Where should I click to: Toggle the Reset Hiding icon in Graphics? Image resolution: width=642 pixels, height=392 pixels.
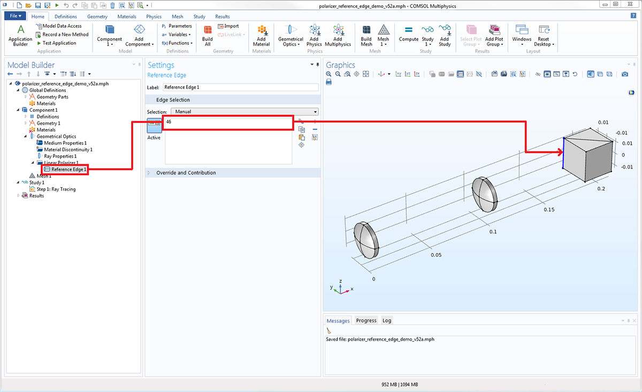(x=575, y=74)
